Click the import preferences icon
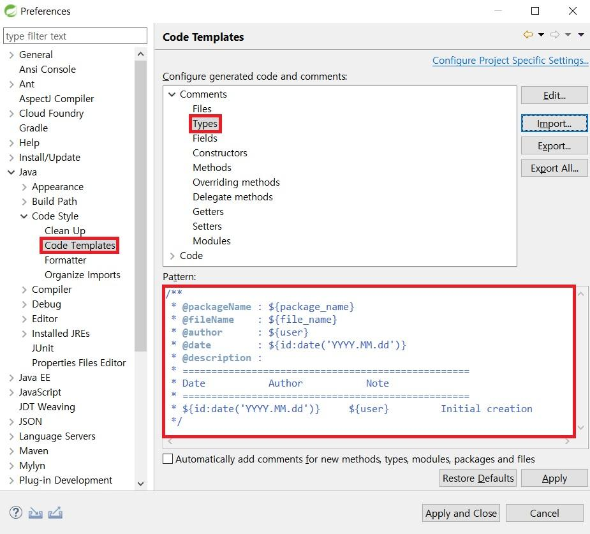Image resolution: width=590 pixels, height=534 pixels. click(35, 512)
